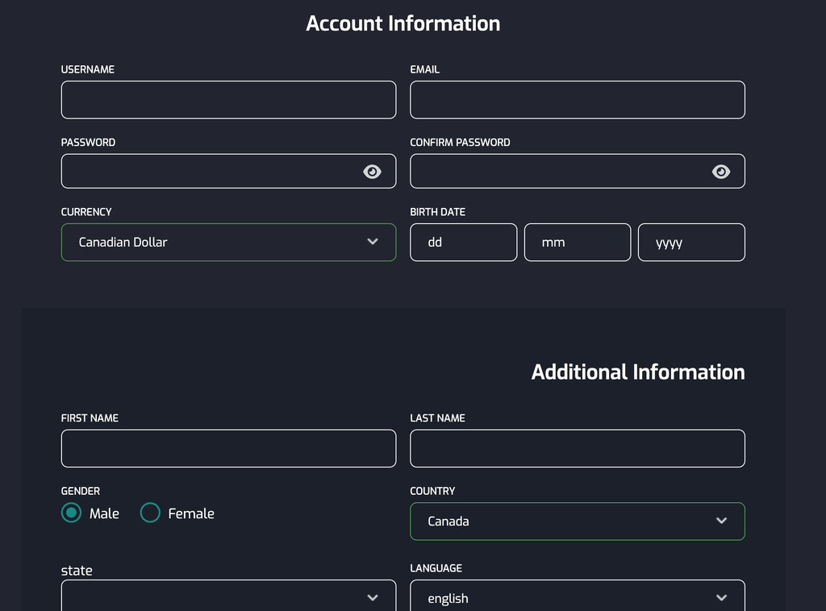Click the "CURRENCY" label
Screen dimensions: 826x611
(x=86, y=212)
